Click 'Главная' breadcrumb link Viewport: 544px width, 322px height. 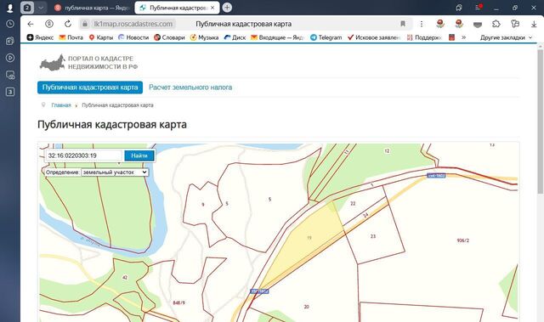coord(61,105)
